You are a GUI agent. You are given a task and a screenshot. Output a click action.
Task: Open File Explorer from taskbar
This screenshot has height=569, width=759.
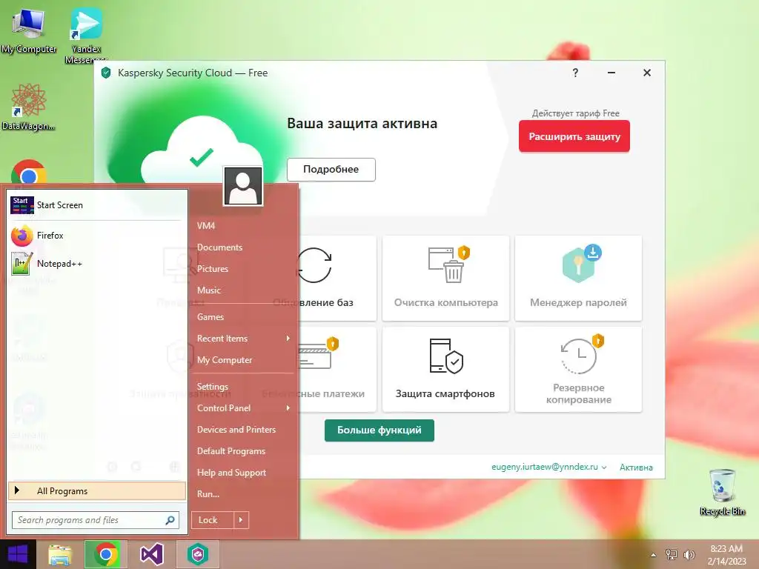pos(60,554)
